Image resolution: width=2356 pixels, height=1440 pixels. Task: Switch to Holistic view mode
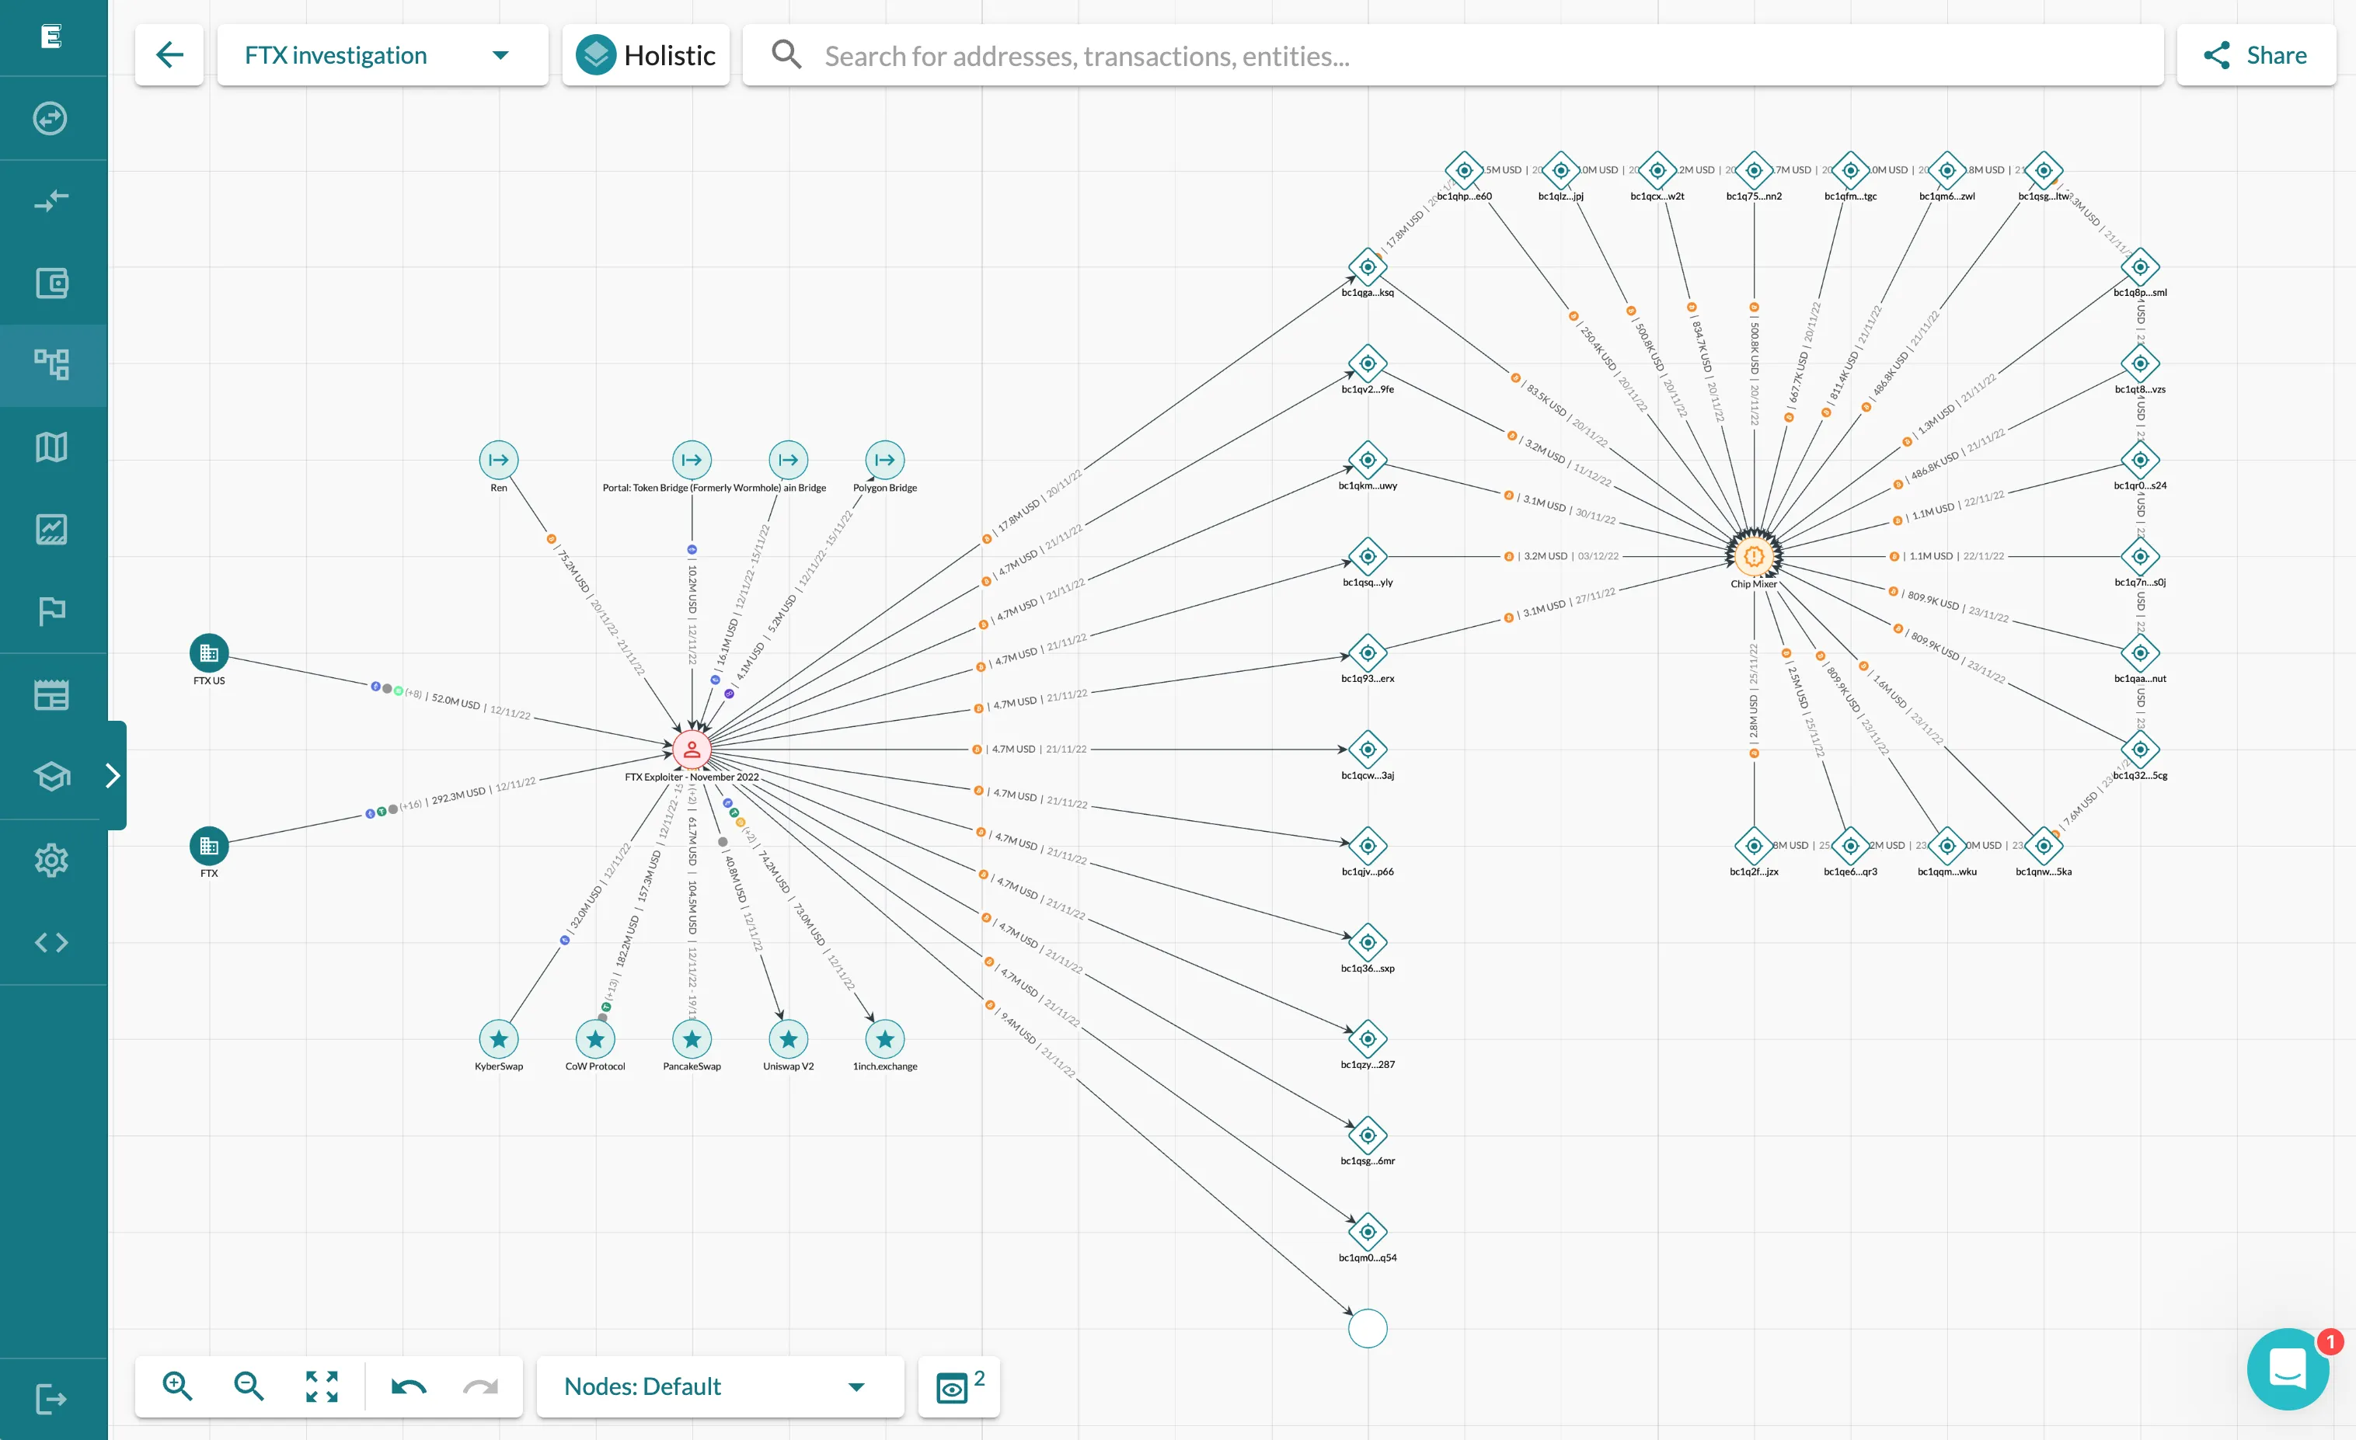click(x=647, y=54)
